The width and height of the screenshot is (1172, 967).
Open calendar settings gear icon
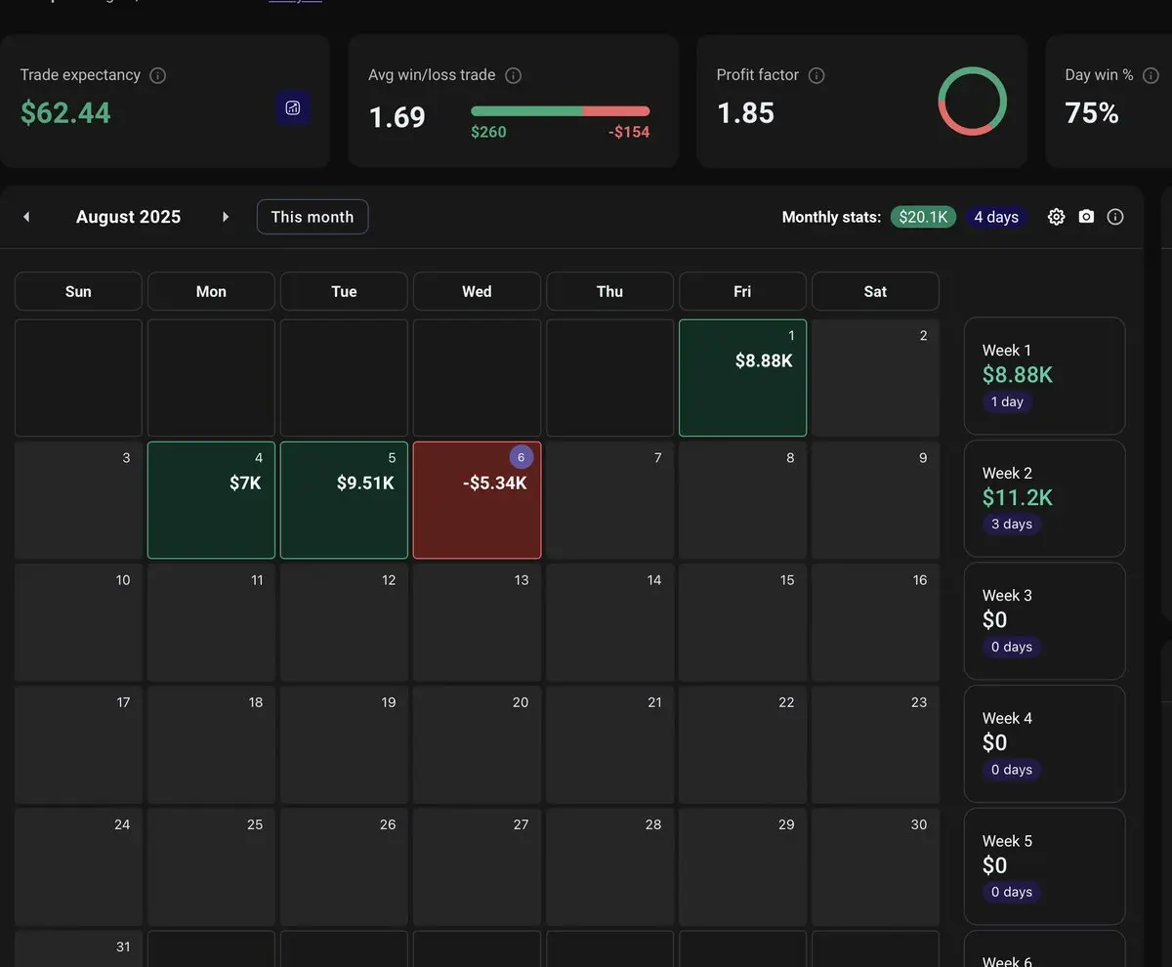(x=1056, y=217)
